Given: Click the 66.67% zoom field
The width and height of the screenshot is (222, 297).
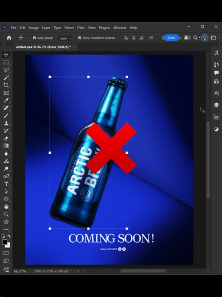Looking at the screenshot, I should pyautogui.click(x=20, y=271).
